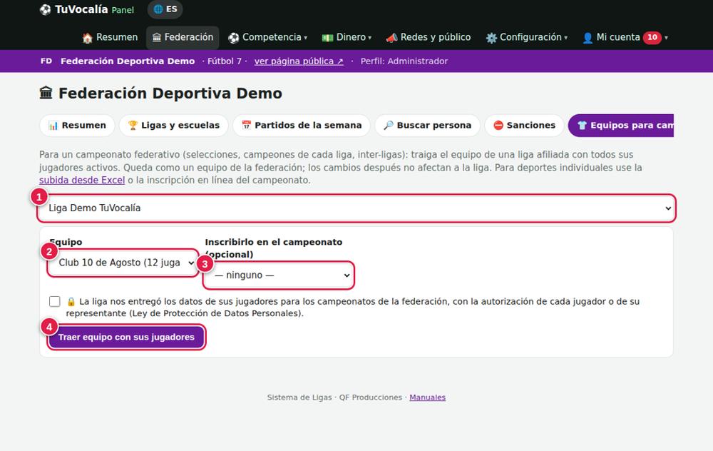Open the Mi cuenta menu

625,37
